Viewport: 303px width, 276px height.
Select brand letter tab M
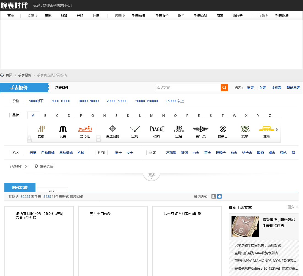click(x=152, y=115)
